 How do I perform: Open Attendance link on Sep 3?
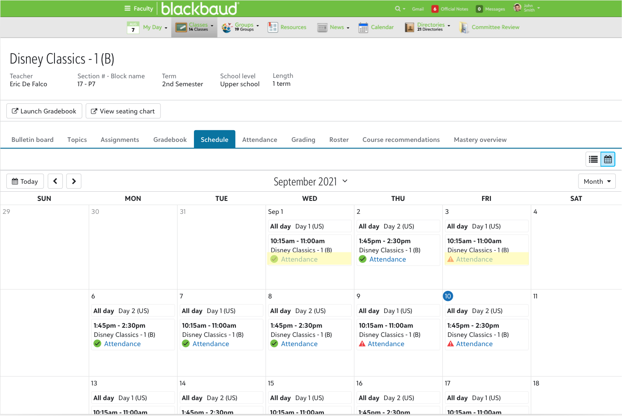point(475,259)
